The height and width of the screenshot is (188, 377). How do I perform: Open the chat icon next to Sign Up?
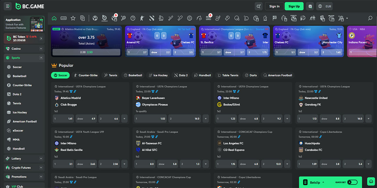(310, 6)
